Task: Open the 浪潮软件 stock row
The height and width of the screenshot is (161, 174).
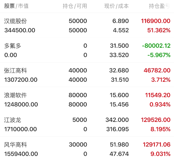Action: pyautogui.click(x=87, y=100)
